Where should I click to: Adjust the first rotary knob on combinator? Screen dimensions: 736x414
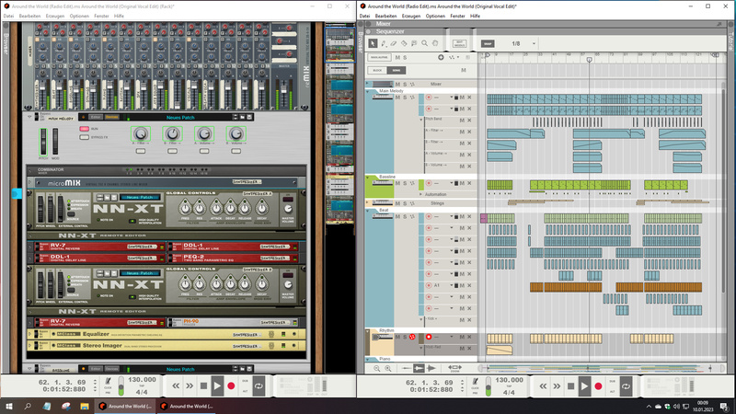(x=141, y=134)
